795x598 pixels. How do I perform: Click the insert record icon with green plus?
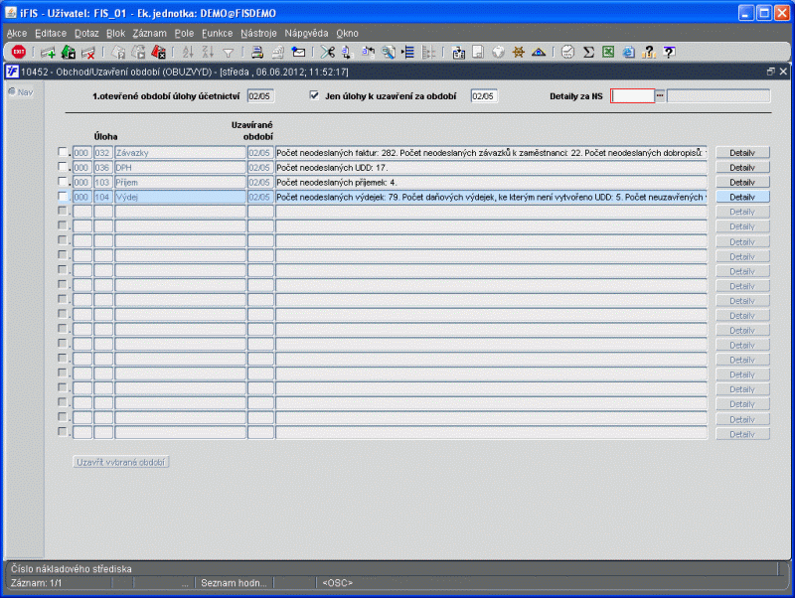pos(48,53)
